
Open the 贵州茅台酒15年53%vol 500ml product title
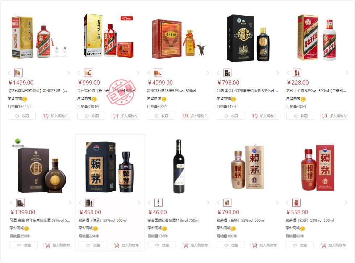point(171,91)
